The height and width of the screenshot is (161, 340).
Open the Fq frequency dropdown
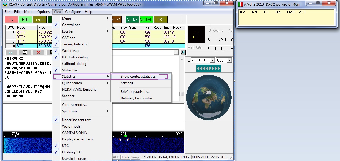[212, 60]
